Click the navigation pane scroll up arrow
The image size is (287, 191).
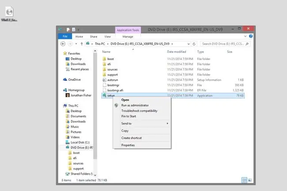click(95, 51)
